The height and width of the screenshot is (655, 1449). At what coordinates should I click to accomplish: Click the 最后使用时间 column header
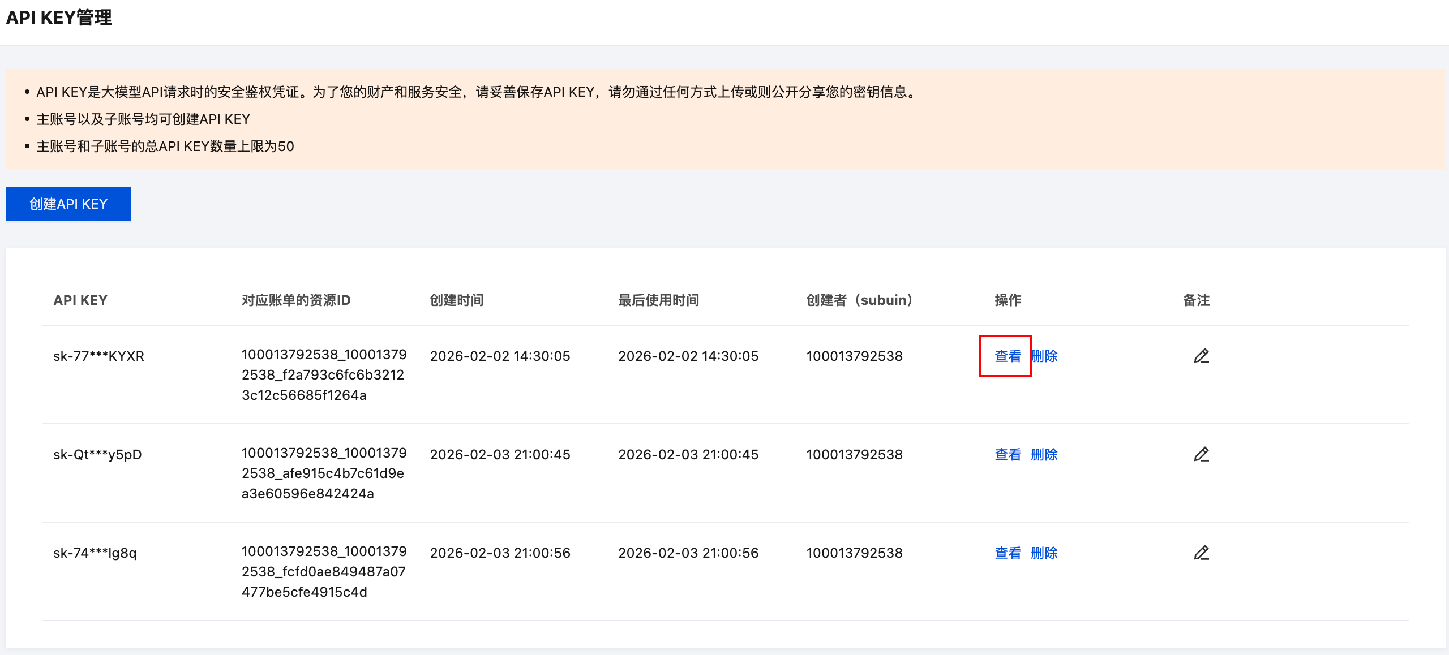(x=658, y=300)
